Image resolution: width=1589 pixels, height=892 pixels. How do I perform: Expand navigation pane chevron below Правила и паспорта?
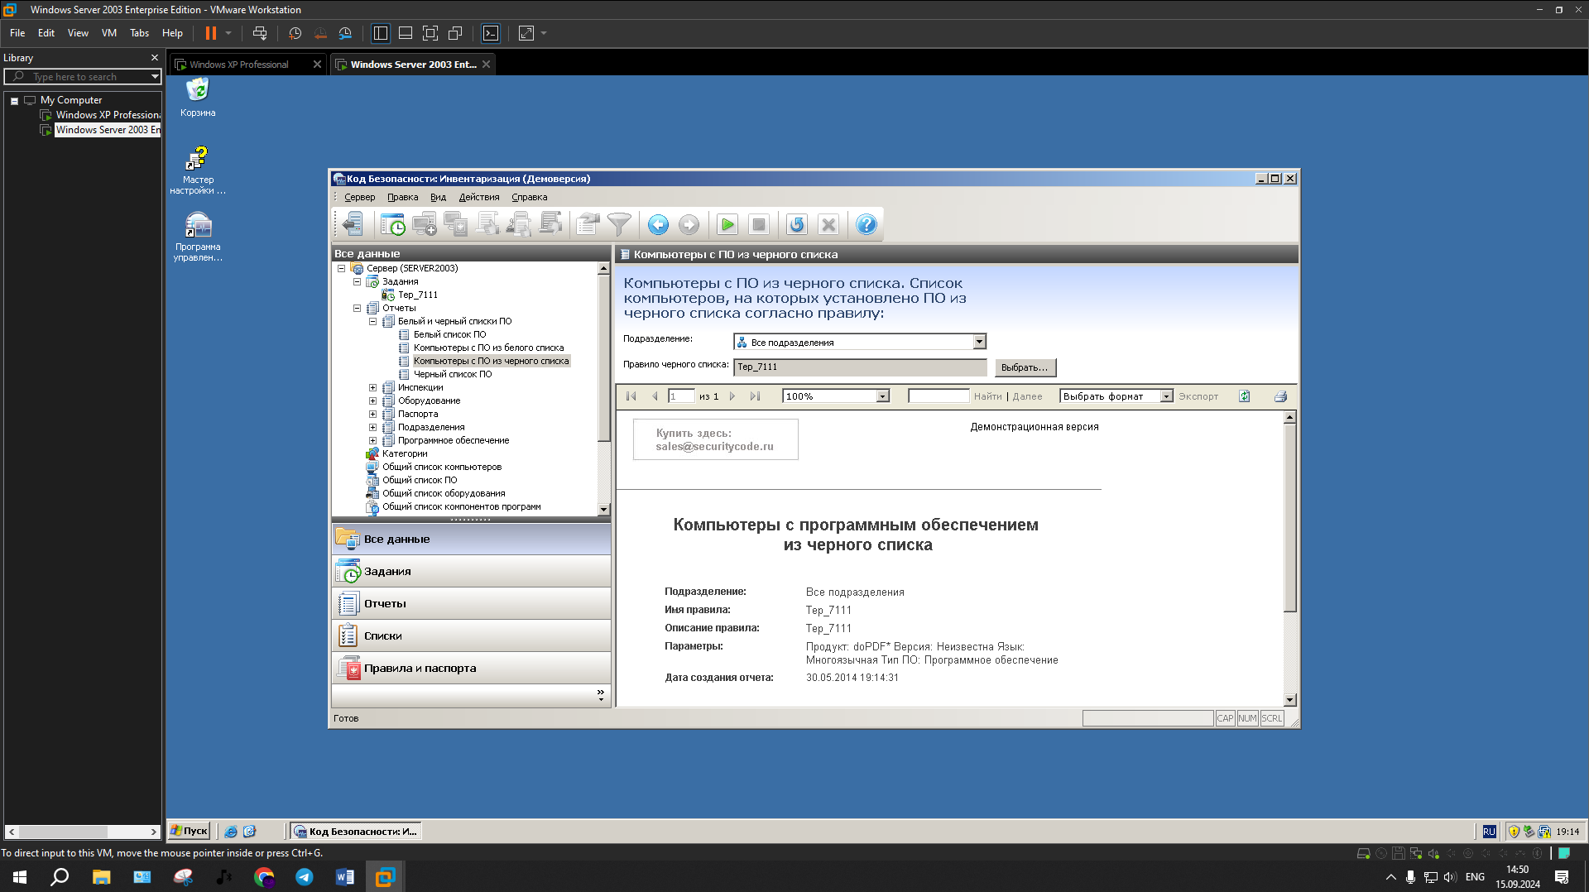(x=601, y=695)
